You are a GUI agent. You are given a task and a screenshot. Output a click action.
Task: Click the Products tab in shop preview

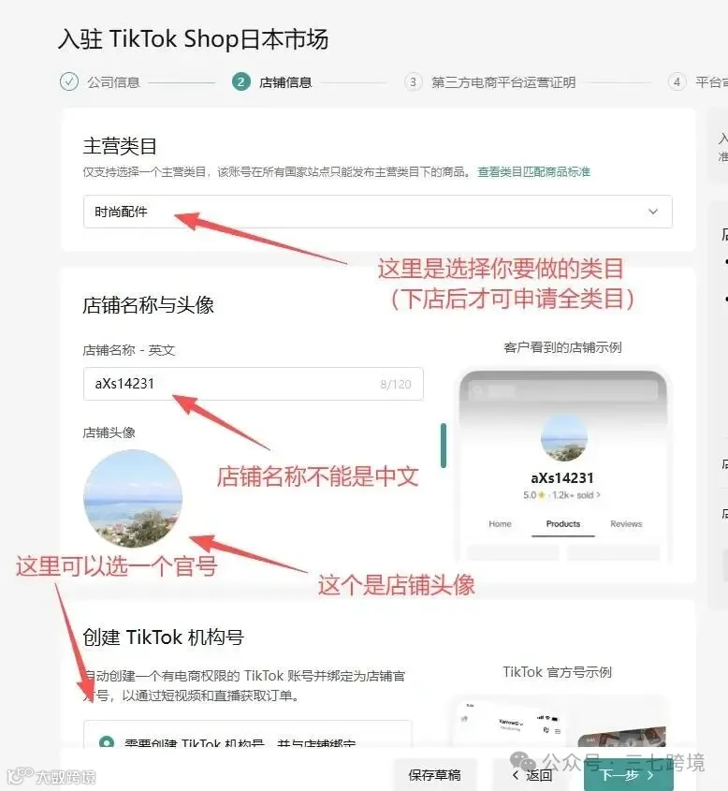(563, 524)
